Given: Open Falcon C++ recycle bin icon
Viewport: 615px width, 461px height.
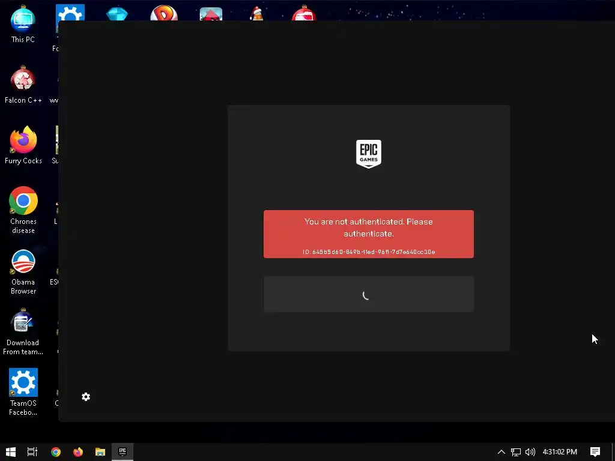Looking at the screenshot, I should pos(23,85).
